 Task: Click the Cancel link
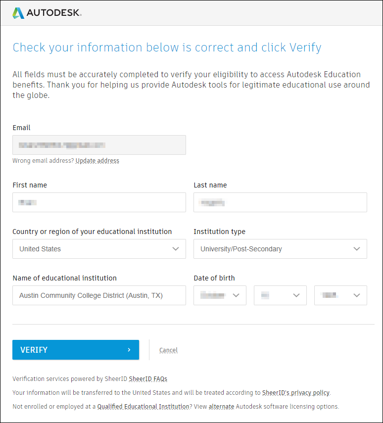[x=168, y=350]
